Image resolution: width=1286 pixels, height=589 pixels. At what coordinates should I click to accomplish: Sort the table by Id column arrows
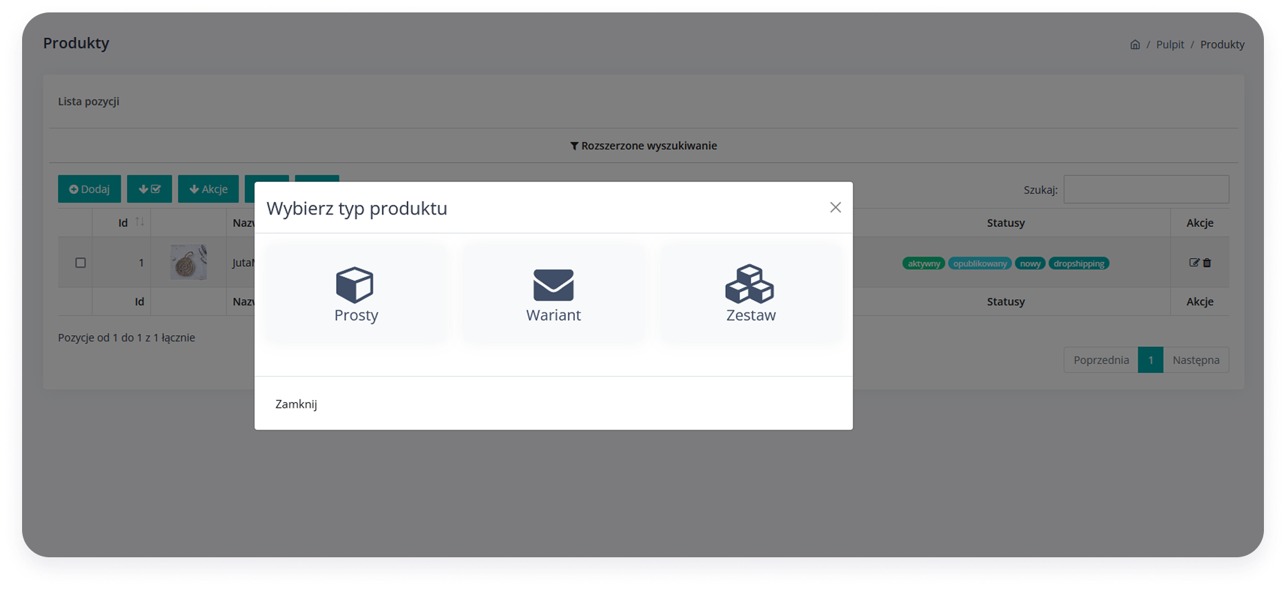tap(140, 222)
